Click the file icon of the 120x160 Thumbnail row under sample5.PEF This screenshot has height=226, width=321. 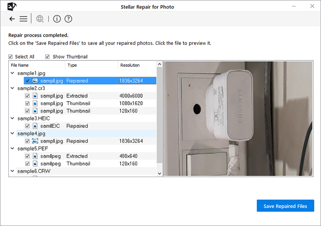point(35,163)
